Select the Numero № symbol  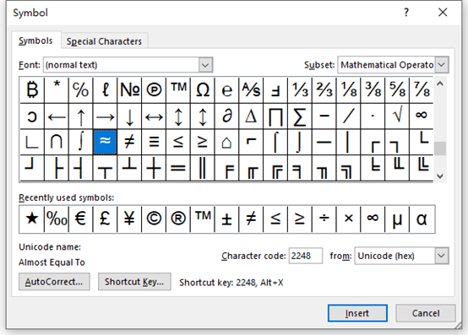pos(129,90)
